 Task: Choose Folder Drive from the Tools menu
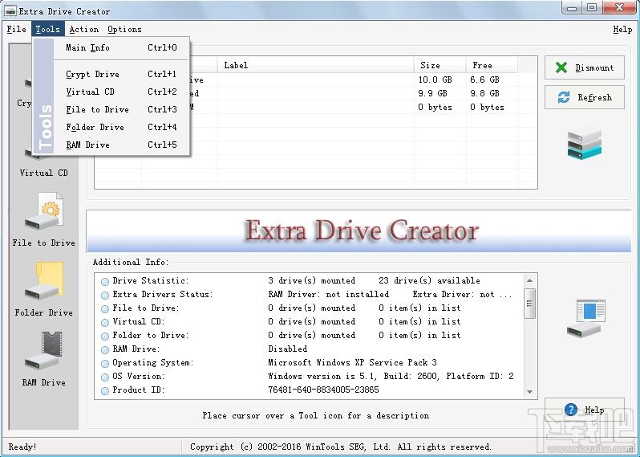121,127
